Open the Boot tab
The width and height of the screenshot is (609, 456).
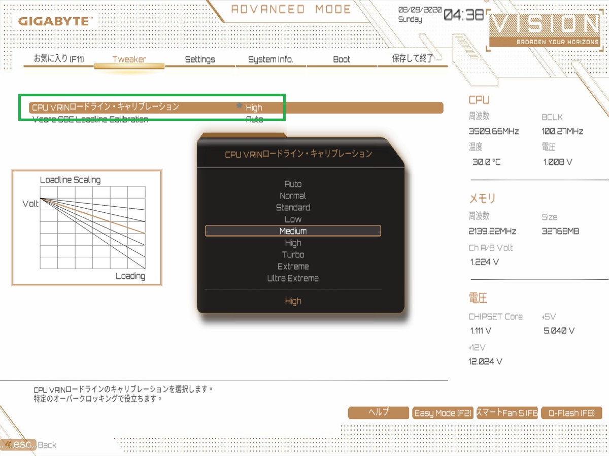click(342, 59)
